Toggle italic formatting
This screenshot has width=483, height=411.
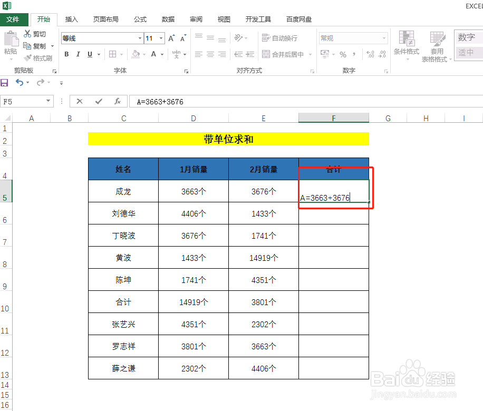tap(78, 54)
